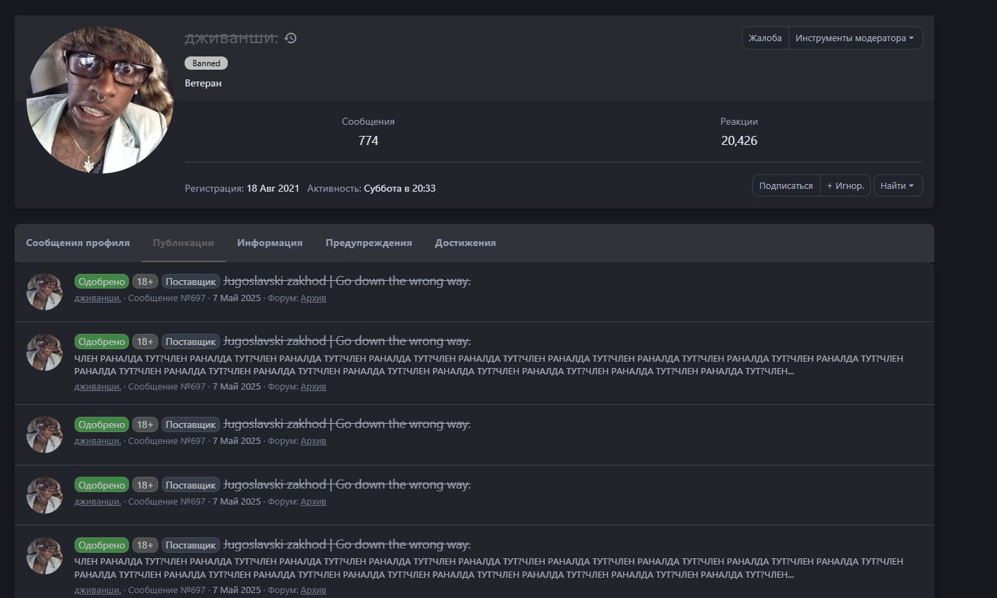
Task: Click the Подписаться follow button
Action: pyautogui.click(x=786, y=186)
